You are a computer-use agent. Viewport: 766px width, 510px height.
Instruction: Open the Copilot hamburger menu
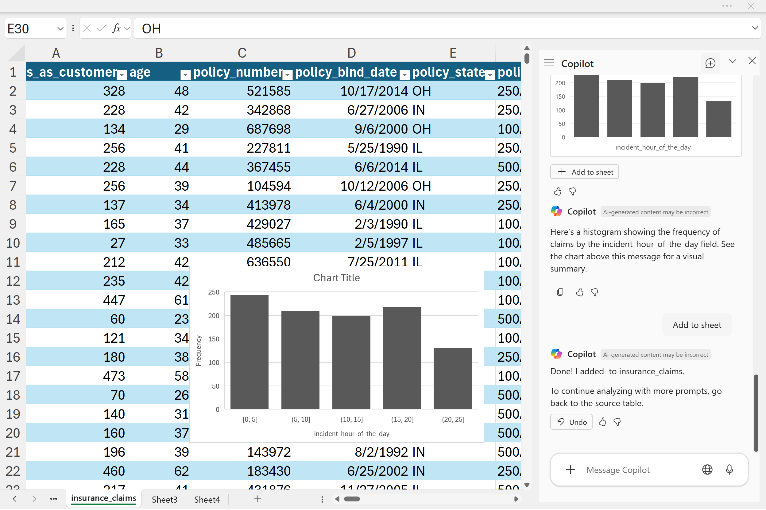point(549,63)
